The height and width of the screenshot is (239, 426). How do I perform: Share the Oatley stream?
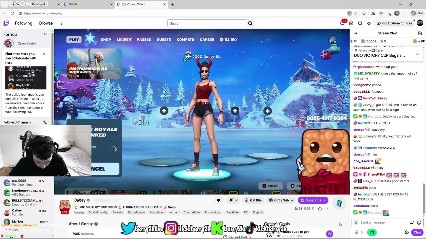point(320,208)
